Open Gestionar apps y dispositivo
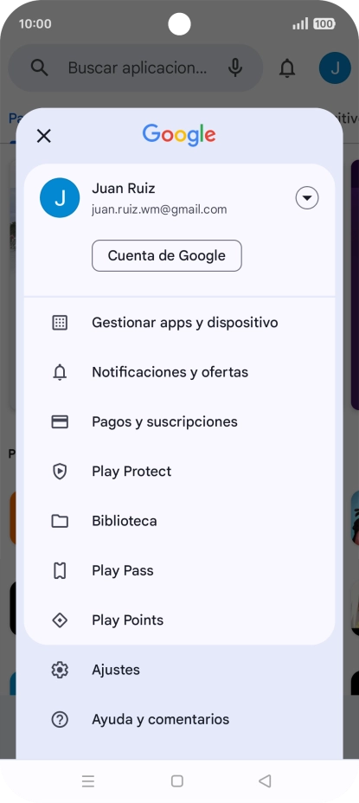This screenshot has height=803, width=359. coord(179,323)
